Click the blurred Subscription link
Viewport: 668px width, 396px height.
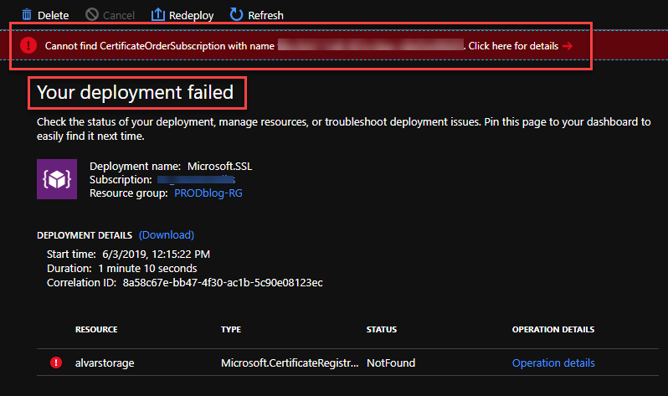tap(197, 180)
